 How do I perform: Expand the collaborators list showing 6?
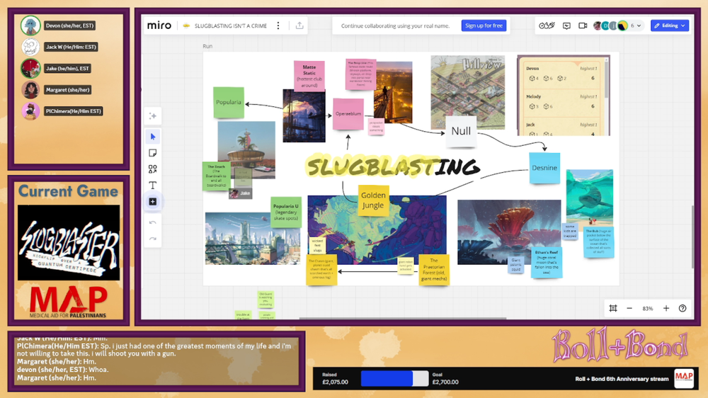point(636,25)
